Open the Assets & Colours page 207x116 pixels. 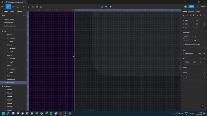(x=9, y=19)
